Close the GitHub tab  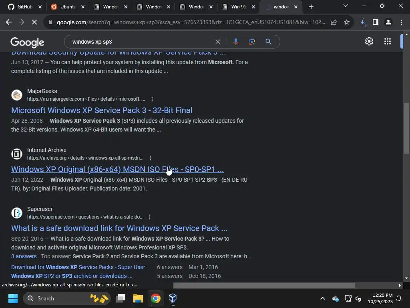[40, 7]
